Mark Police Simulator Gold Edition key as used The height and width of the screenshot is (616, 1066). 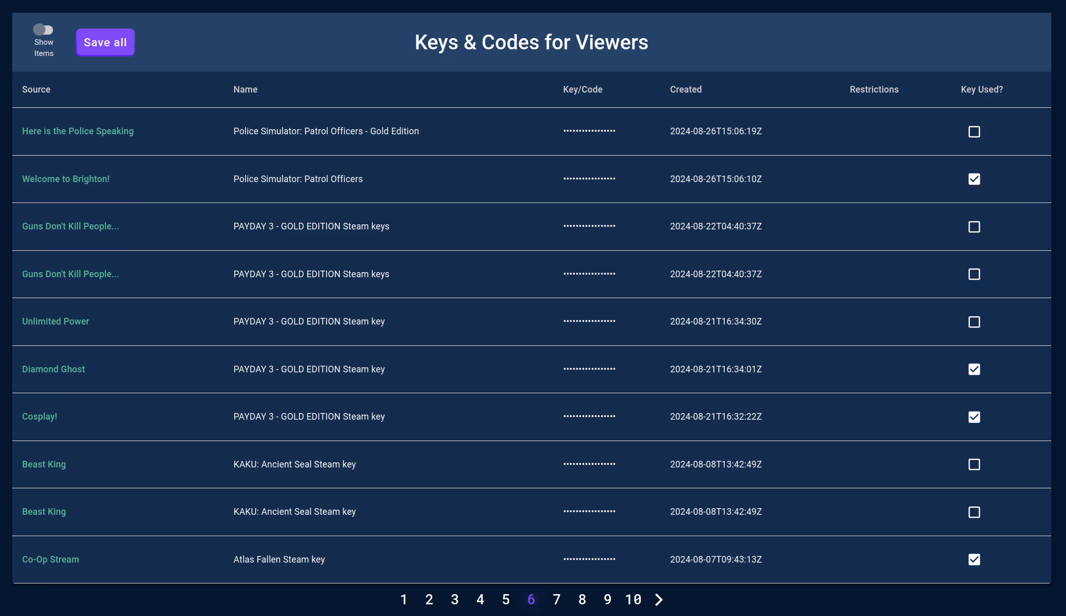[x=974, y=131]
